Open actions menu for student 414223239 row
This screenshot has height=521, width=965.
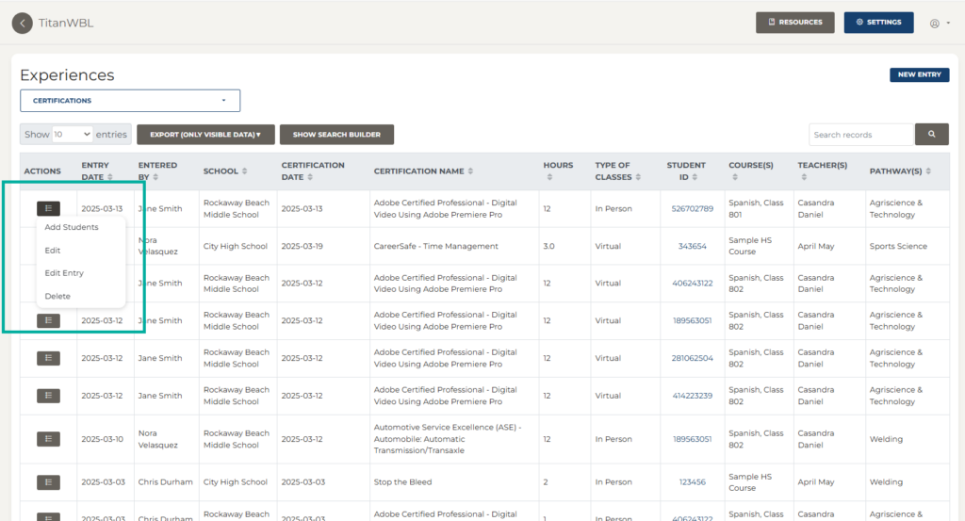(48, 396)
